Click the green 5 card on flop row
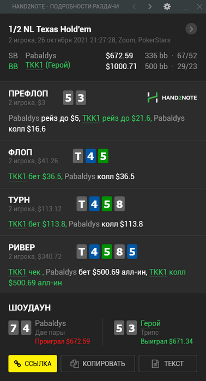 pyautogui.click(x=103, y=156)
